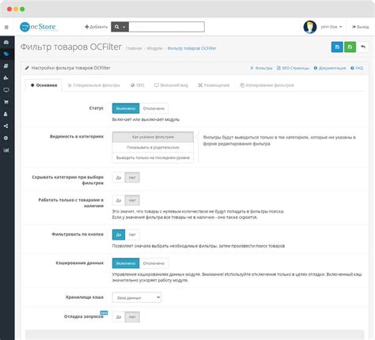The image size is (375, 340).
Task: Click the beta badge near Отладка запросов
Action: [104, 313]
